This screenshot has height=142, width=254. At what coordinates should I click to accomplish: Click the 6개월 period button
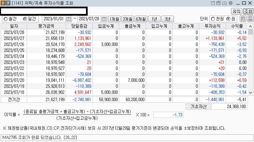point(141,19)
